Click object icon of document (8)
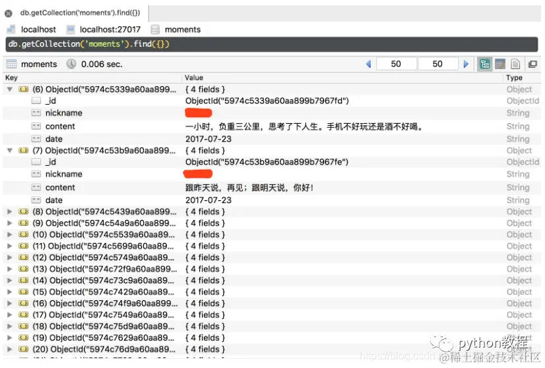The image size is (545, 368). pos(24,211)
